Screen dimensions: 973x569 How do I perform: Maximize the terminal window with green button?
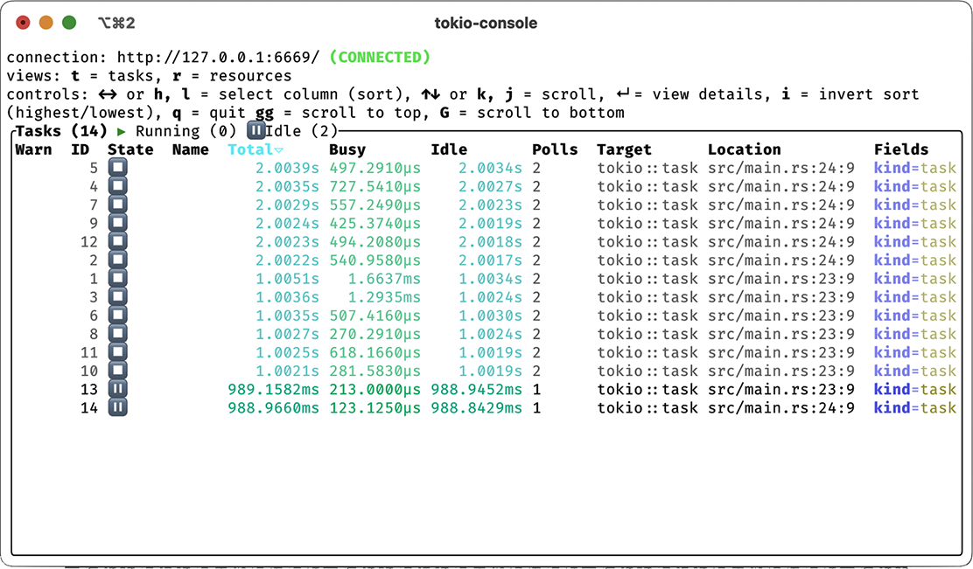[x=69, y=23]
